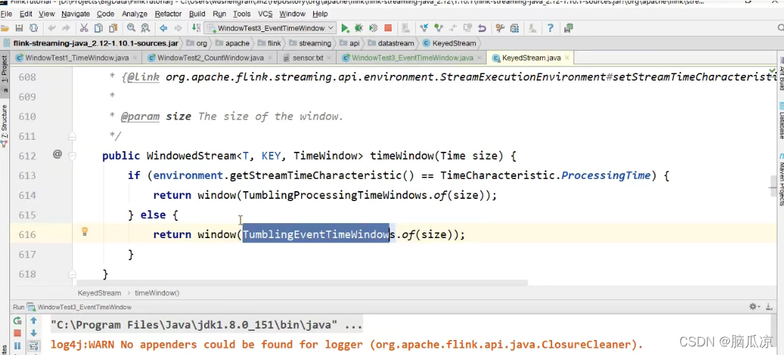Click the Replace search icon
Screen dimensions: 784x355
(x=146, y=29)
